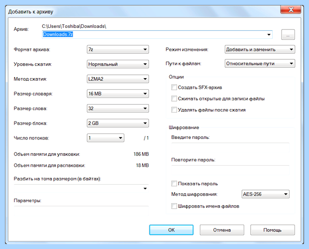
Task: Check Сжимать открытые для записи файлы
Action: pyautogui.click(x=174, y=99)
